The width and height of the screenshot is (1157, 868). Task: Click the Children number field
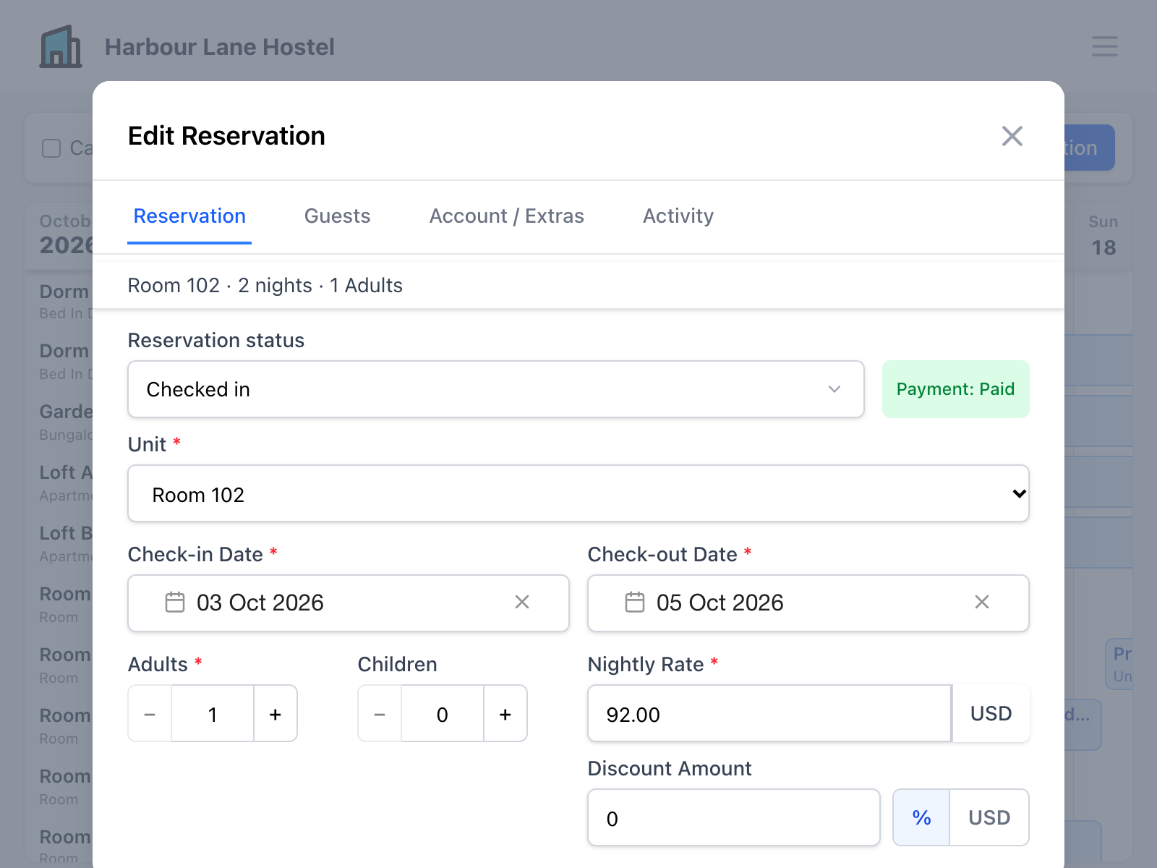(443, 714)
